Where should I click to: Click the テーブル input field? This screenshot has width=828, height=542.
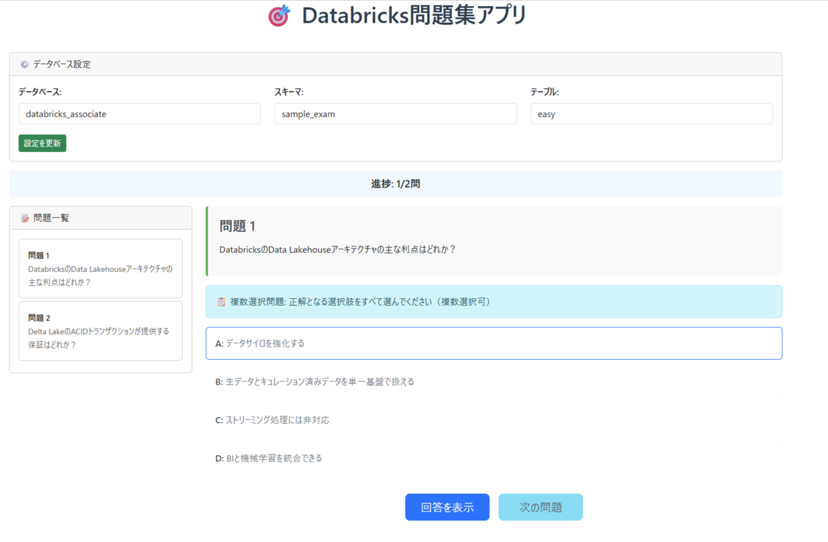[651, 114]
